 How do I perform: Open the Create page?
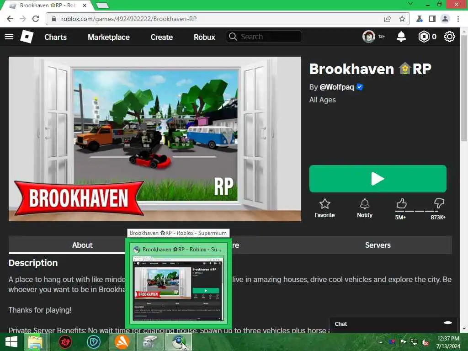click(161, 37)
